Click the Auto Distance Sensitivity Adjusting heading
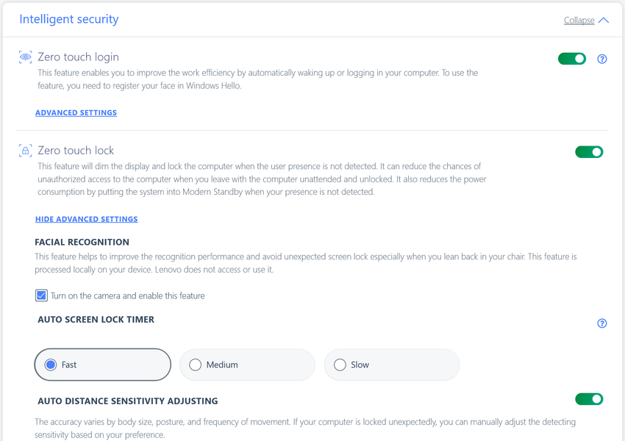This screenshot has height=441, width=625. (127, 401)
